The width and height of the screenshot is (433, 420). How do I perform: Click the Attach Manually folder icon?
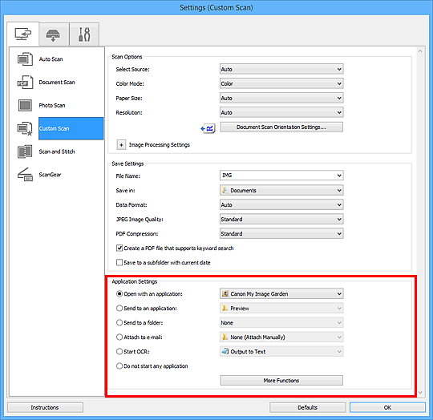coord(225,337)
